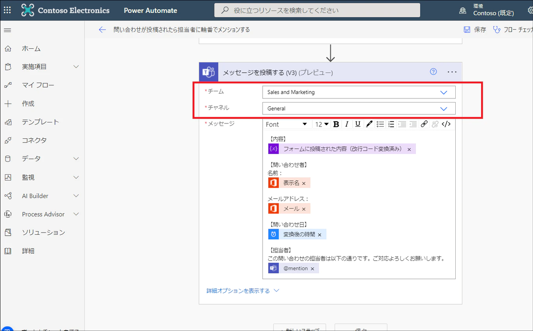Open the insert link tool
Viewport: 533px width, 331px height.
tap(424, 124)
